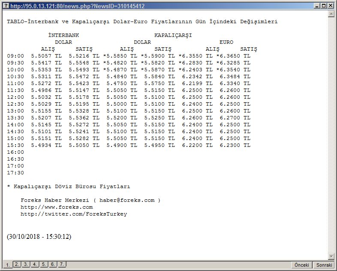
Task: Click value *6.3650 TL in 09:00 row
Action: (233, 56)
